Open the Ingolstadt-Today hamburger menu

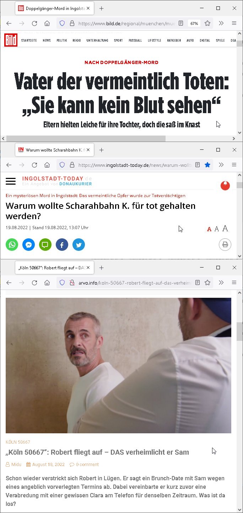click(x=11, y=181)
